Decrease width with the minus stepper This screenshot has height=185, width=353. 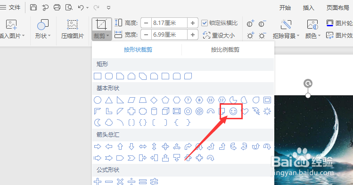pyautogui.click(x=146, y=35)
